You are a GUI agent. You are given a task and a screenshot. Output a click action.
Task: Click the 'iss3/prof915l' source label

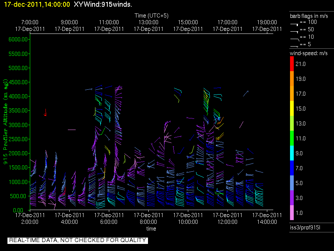(x=305, y=228)
